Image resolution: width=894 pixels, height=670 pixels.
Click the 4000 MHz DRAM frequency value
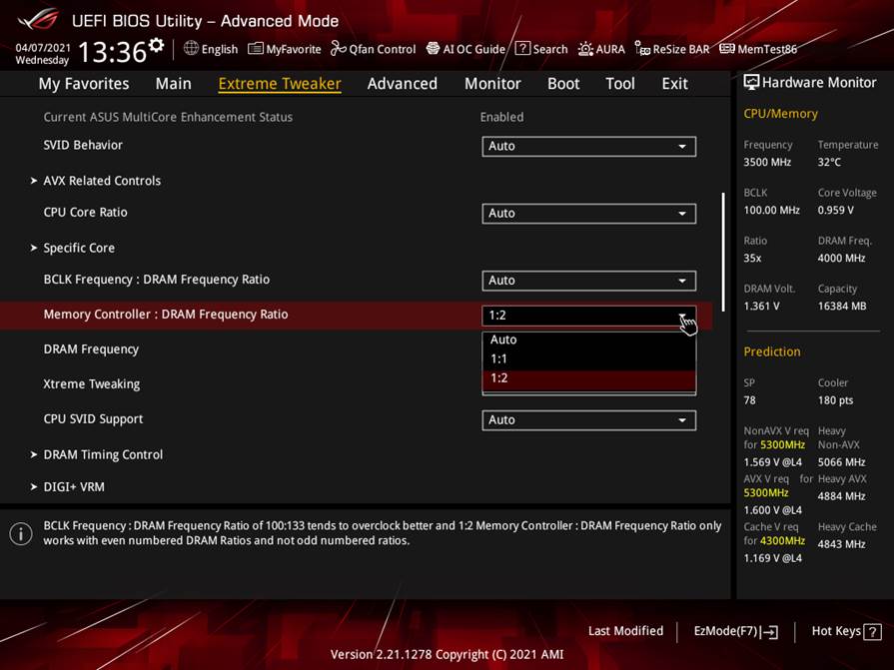click(841, 258)
